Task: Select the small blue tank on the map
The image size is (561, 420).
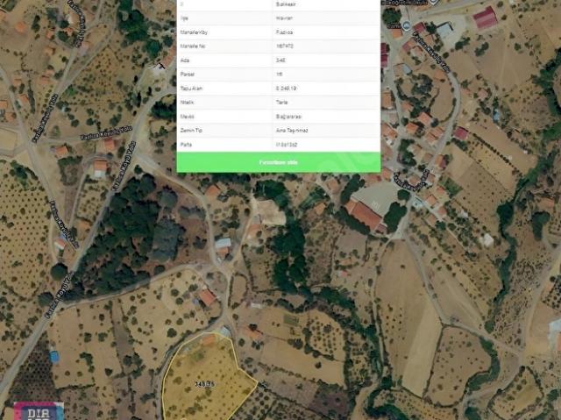Action: click(54, 356)
